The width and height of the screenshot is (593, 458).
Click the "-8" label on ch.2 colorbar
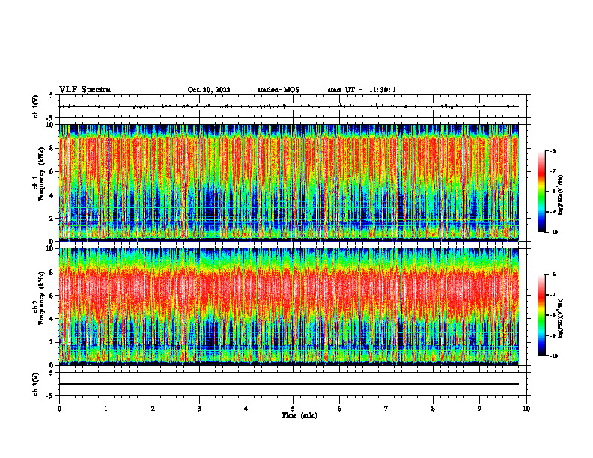click(x=553, y=315)
